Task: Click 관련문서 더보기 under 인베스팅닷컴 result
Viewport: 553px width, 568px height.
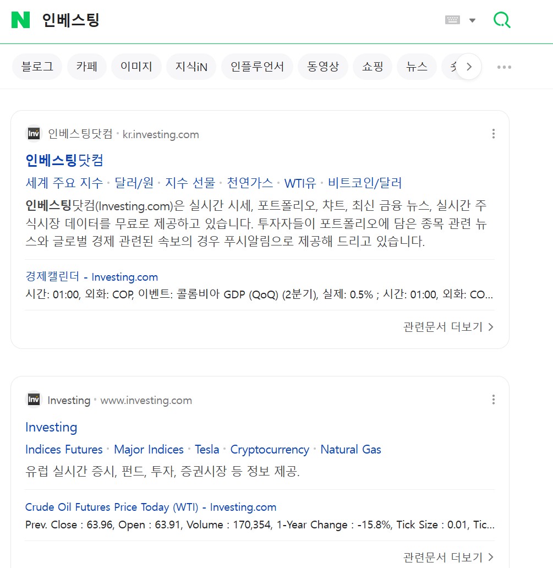Action: [x=448, y=327]
